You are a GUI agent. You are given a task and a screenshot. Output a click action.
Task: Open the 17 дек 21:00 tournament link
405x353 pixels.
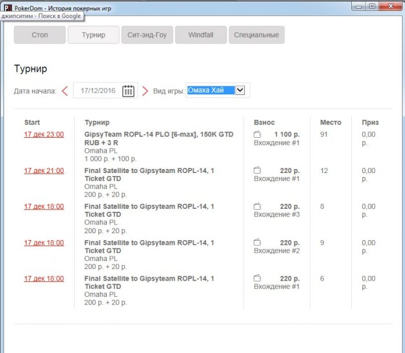point(44,171)
